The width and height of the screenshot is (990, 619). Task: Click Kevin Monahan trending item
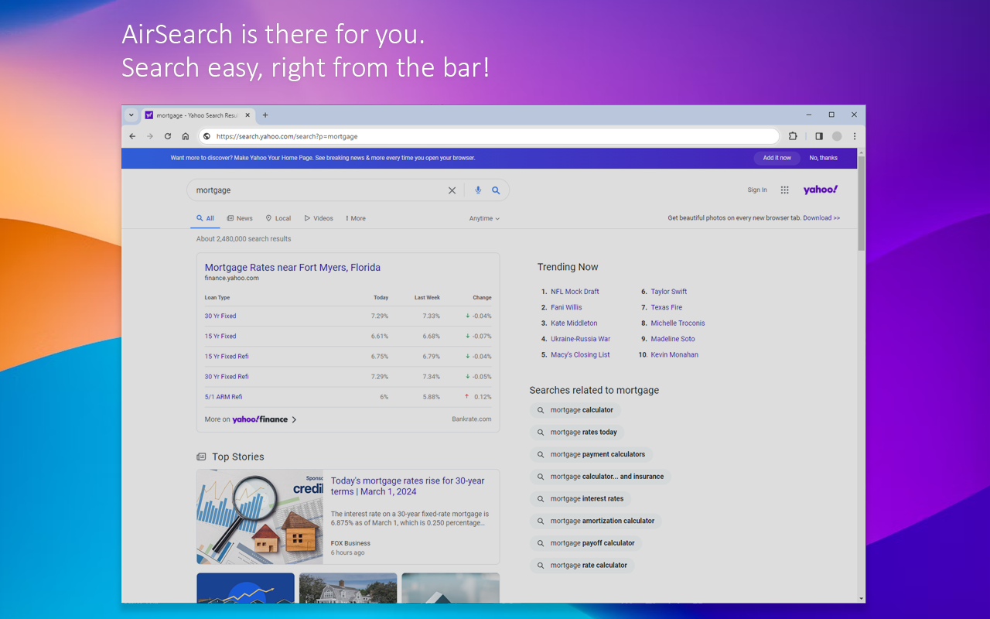pyautogui.click(x=674, y=355)
